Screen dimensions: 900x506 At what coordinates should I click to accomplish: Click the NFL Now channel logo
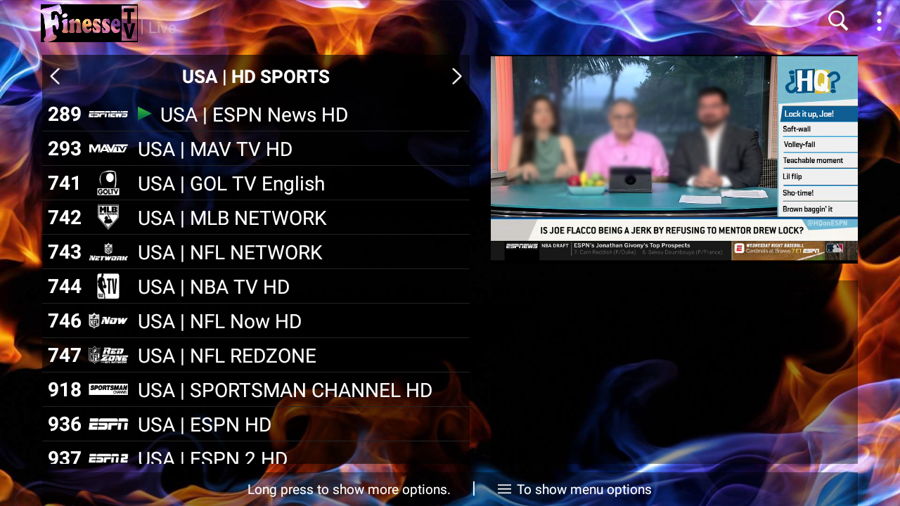pyautogui.click(x=108, y=320)
